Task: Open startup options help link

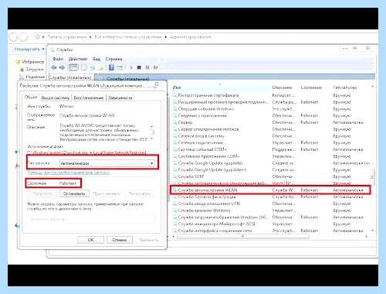Action: tap(69, 173)
